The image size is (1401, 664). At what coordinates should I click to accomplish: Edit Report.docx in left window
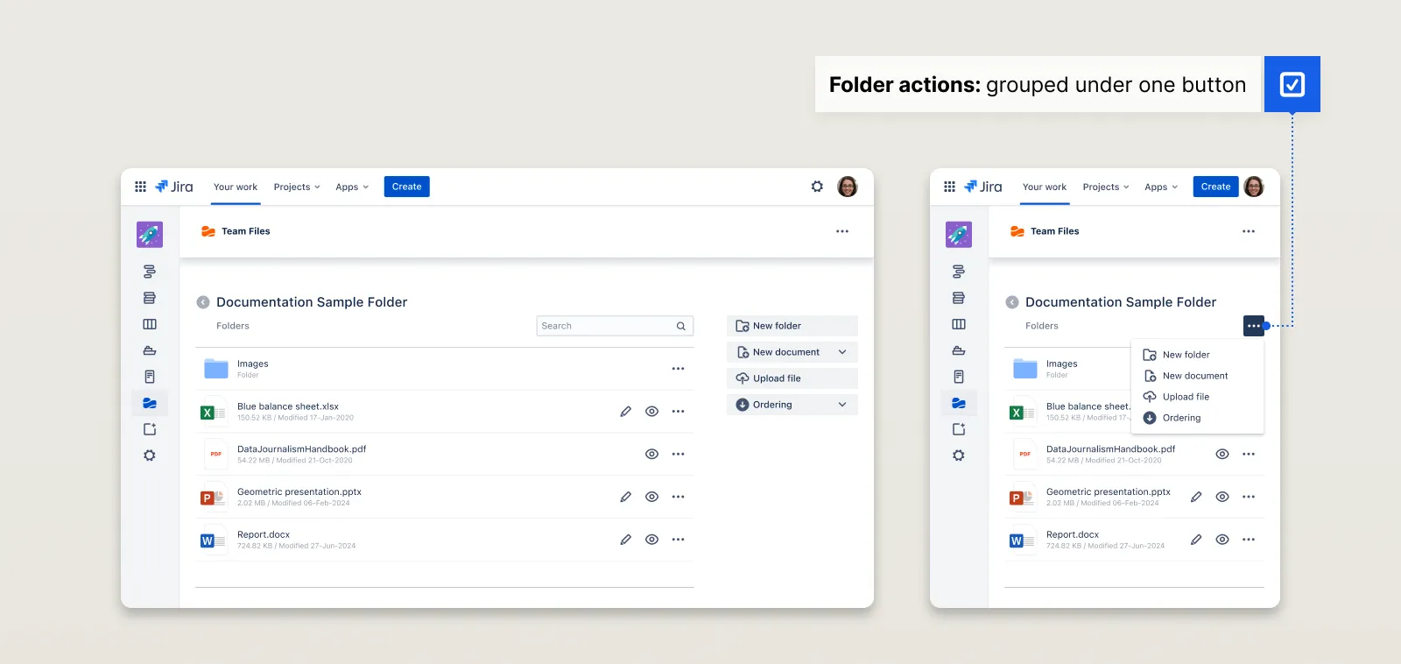[625, 540]
